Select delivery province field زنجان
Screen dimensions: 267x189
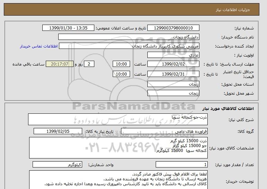[x=173, y=84]
